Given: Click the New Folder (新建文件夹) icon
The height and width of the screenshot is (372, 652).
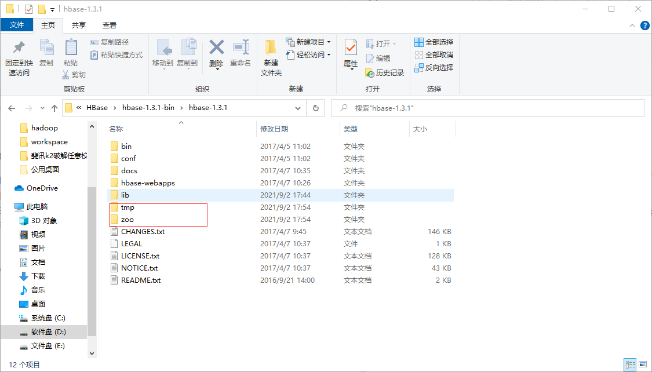Looking at the screenshot, I should [271, 47].
